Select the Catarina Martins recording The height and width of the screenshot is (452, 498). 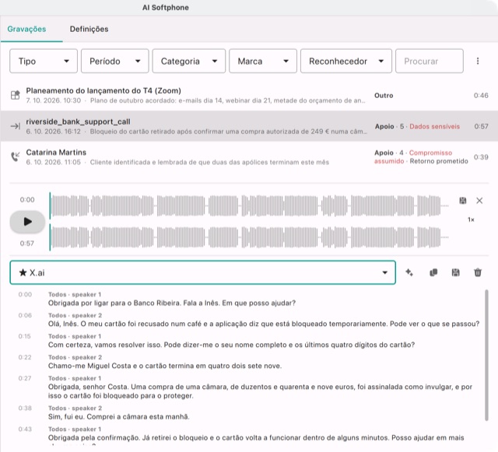point(249,157)
